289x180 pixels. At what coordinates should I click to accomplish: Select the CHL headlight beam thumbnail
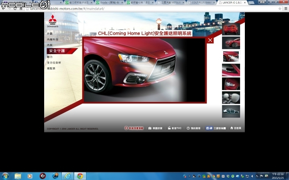coord(231,56)
